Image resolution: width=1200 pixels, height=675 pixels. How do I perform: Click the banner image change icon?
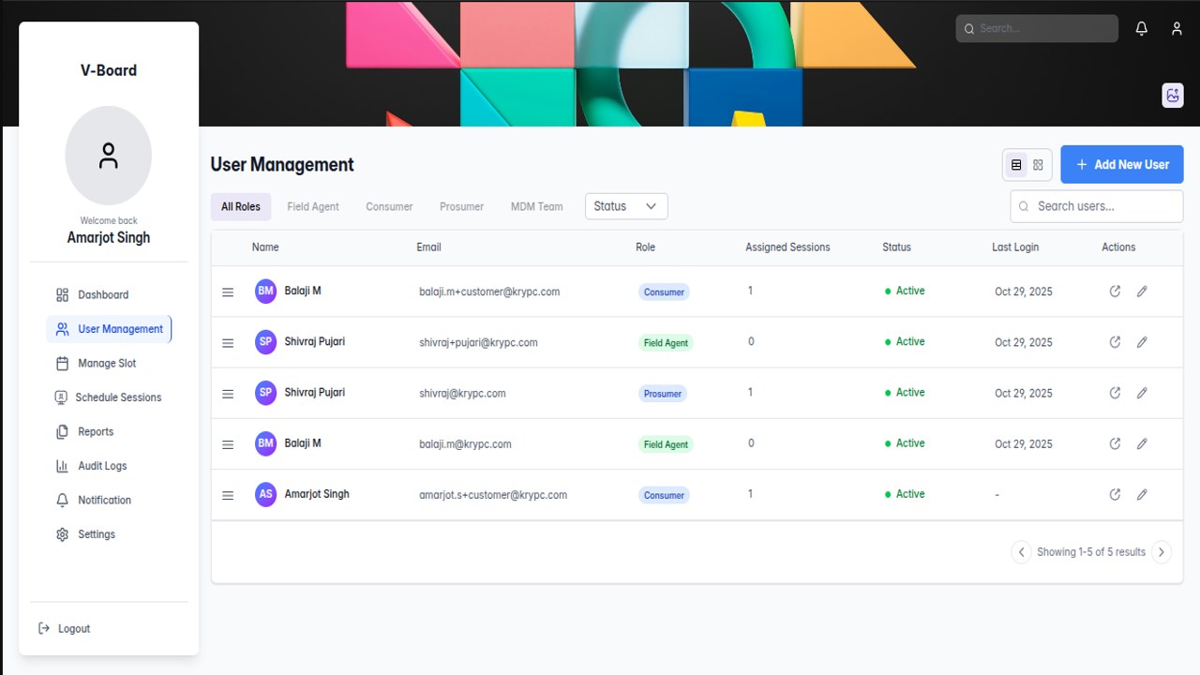pyautogui.click(x=1172, y=95)
